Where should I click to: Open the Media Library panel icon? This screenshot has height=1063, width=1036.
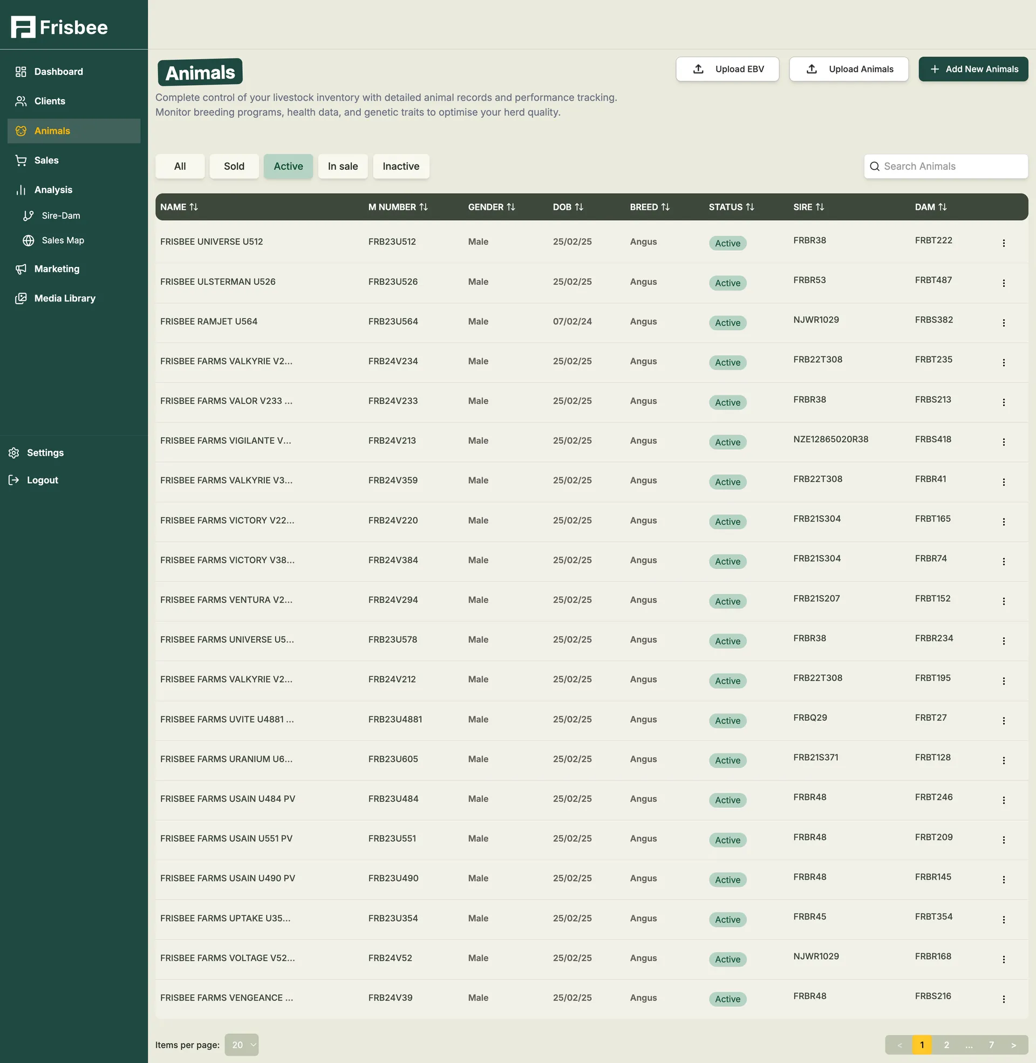[x=21, y=298]
